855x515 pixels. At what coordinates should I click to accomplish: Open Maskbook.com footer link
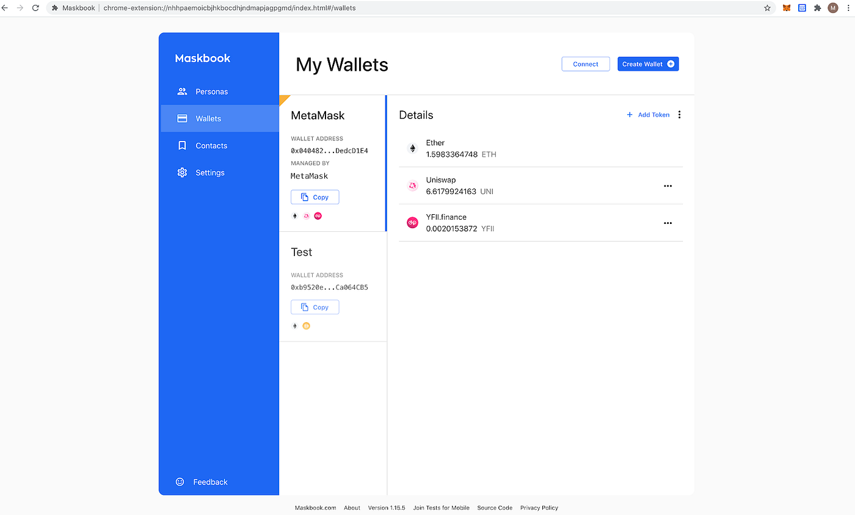click(316, 508)
